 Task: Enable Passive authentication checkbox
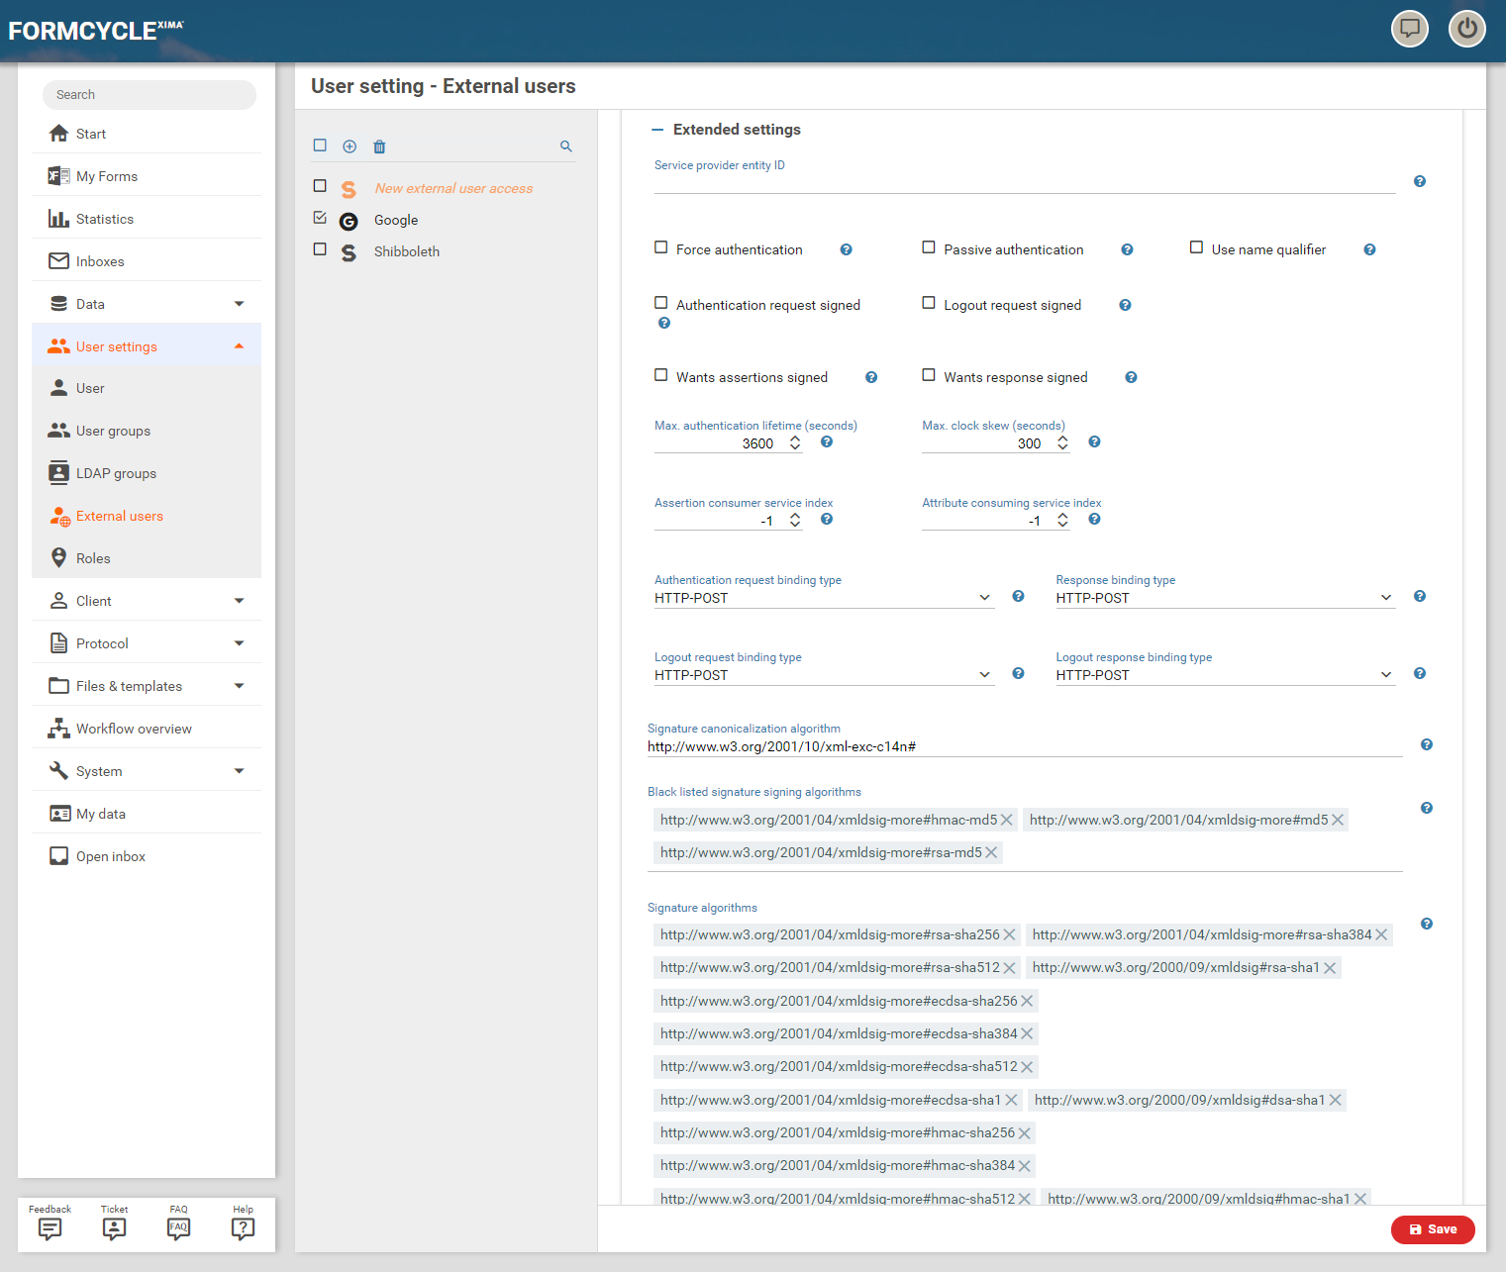(x=929, y=247)
